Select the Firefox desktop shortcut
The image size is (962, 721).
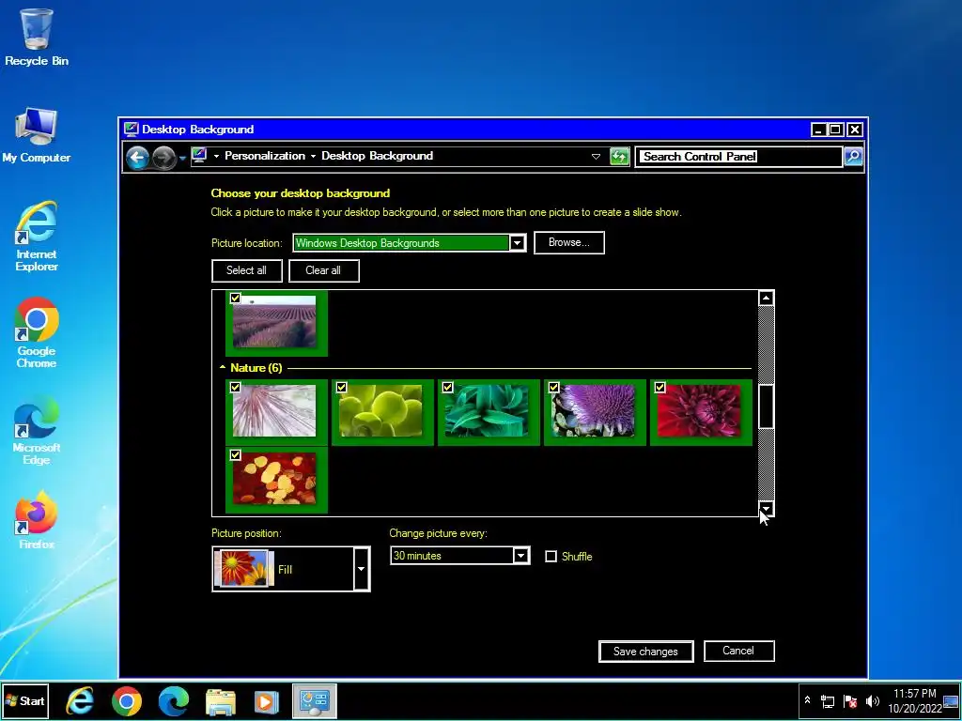coord(37,520)
